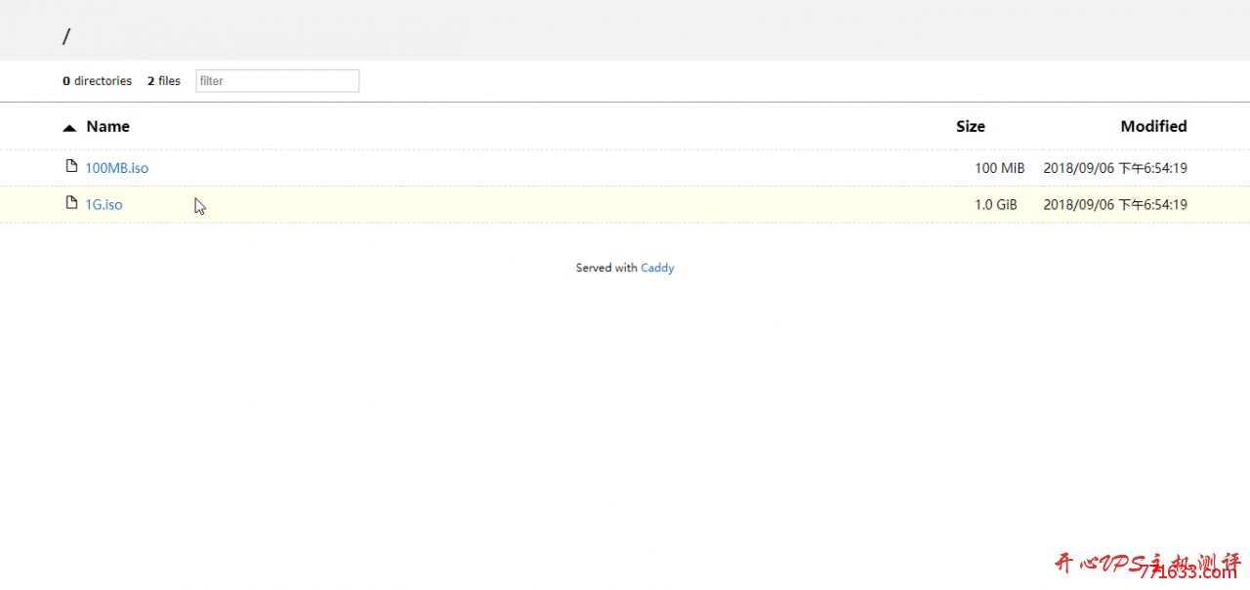1250x590 pixels.
Task: Open the Caddy link in the footer
Action: 657,268
